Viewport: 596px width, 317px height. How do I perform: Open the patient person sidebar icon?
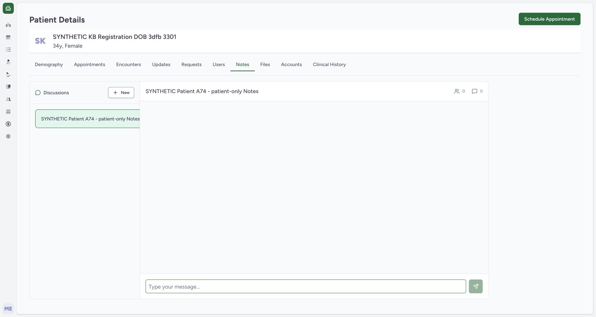[8, 62]
